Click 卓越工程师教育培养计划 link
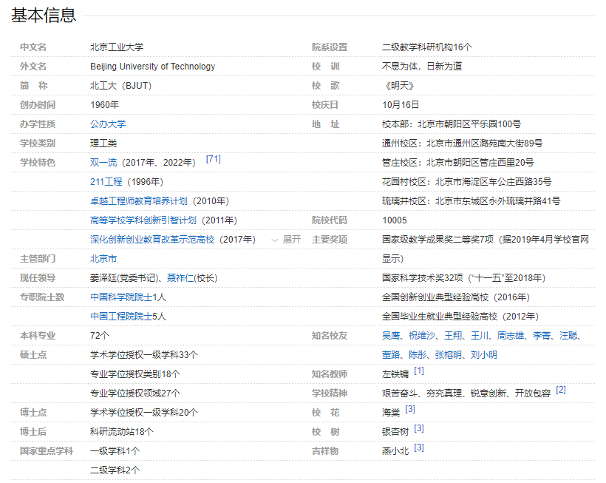 point(139,201)
